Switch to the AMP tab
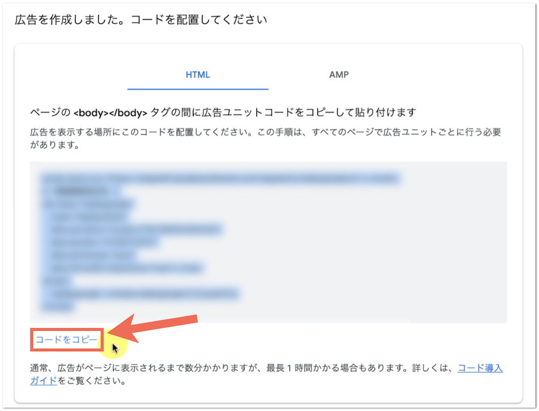The image size is (539, 411). 339,75
